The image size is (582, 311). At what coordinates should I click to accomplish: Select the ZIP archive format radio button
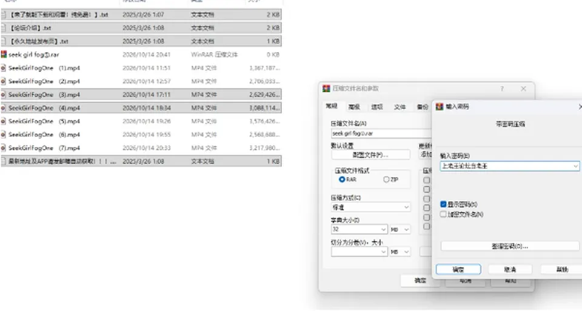point(386,179)
